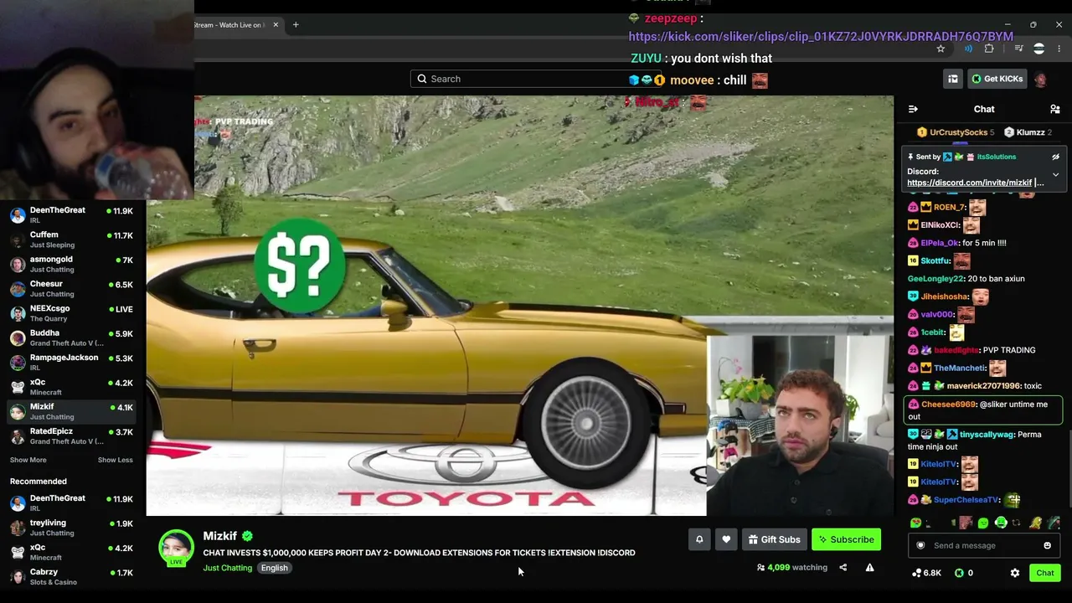Close the Kick stream browser tab
This screenshot has width=1072, height=603.
point(276,24)
